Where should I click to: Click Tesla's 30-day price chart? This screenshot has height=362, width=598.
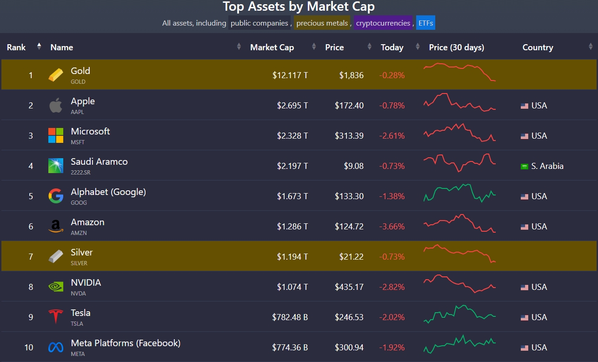point(459,314)
